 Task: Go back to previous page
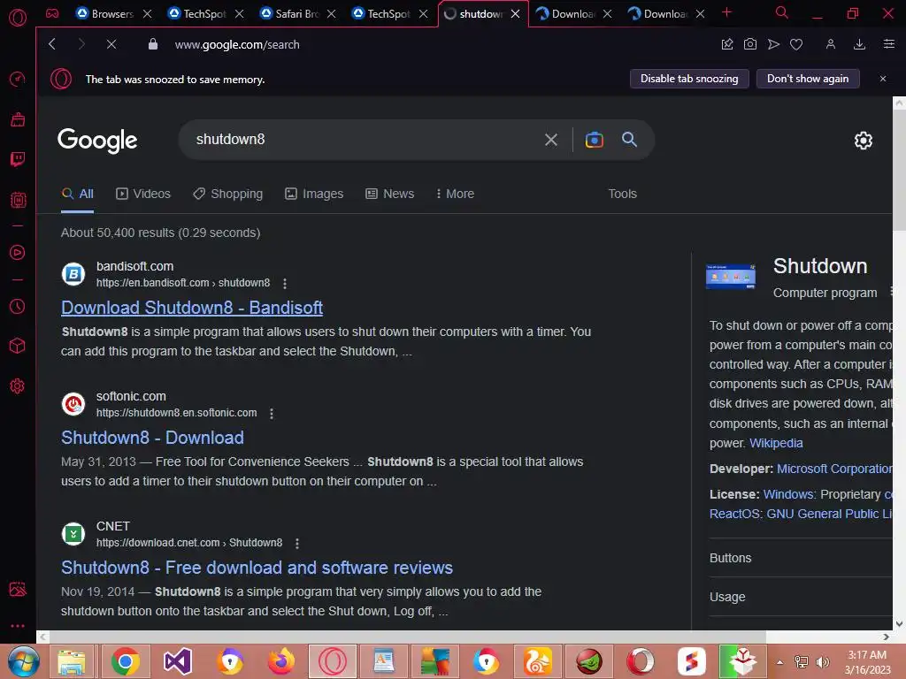click(x=52, y=44)
